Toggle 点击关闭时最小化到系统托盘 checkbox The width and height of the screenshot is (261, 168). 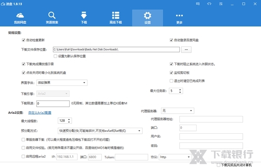pyautogui.click(x=23, y=72)
